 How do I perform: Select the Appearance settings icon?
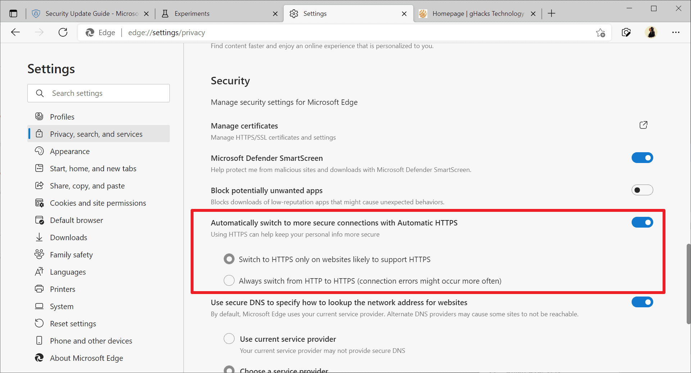tap(40, 151)
